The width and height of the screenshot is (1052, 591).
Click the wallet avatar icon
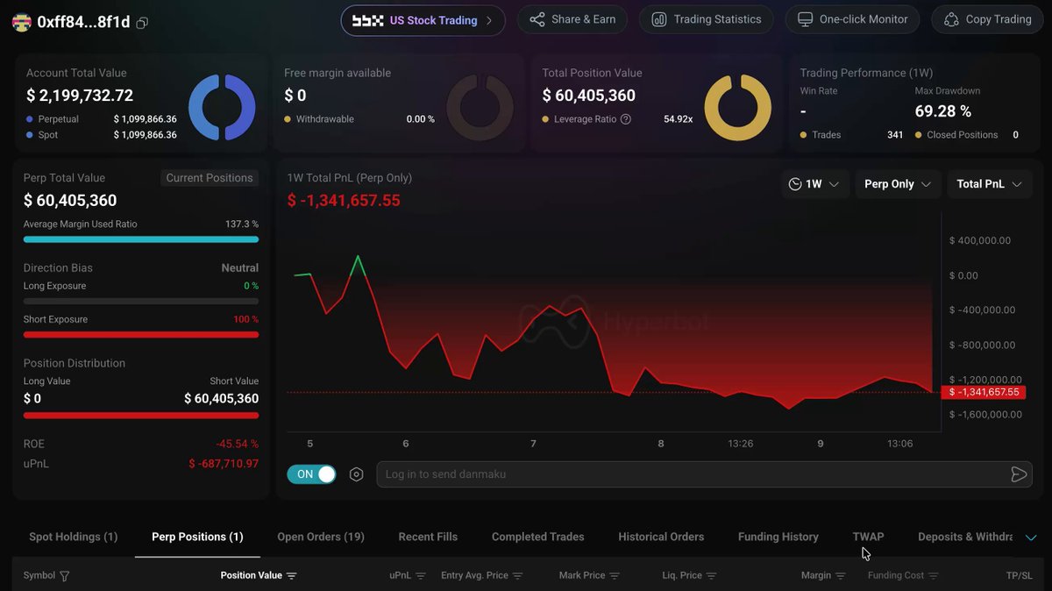coord(21,22)
